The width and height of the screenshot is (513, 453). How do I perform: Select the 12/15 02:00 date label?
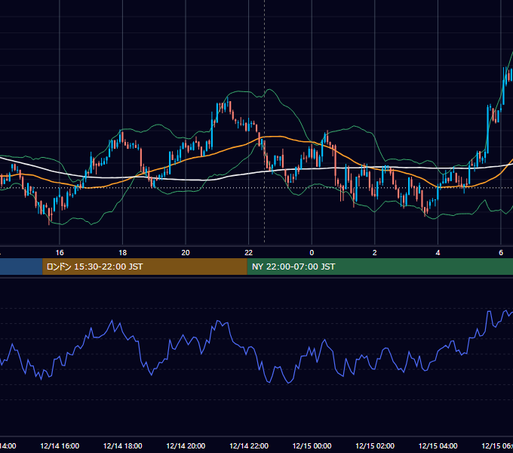click(x=375, y=445)
